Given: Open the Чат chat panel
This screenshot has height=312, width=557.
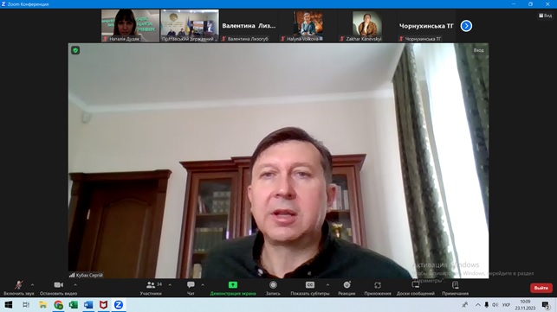Looking at the screenshot, I should pyautogui.click(x=191, y=288).
